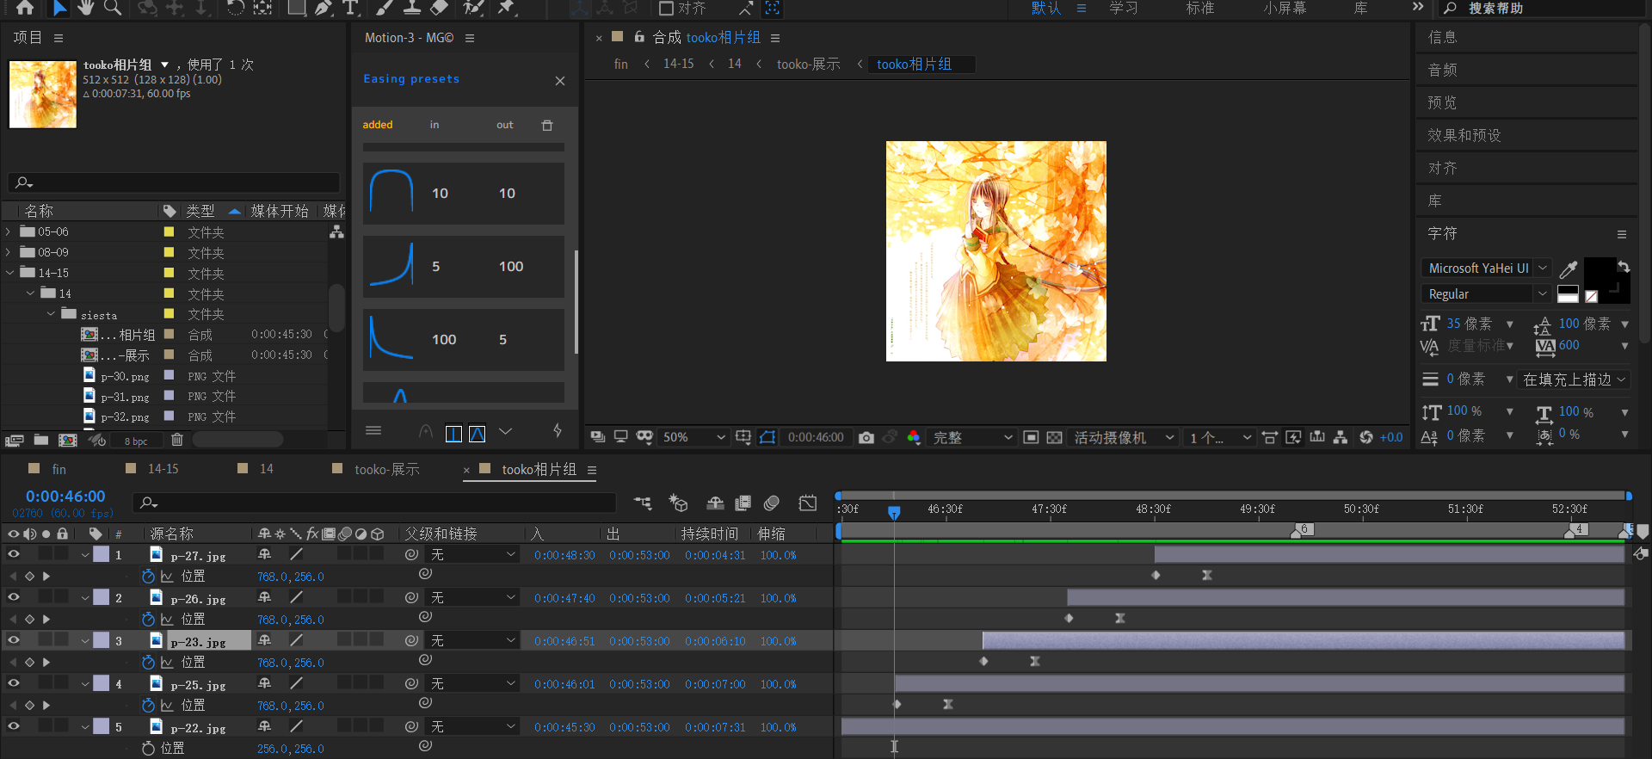Toggle the snapping 对齐 checkbox
Screen dimensions: 1652x759
666,8
